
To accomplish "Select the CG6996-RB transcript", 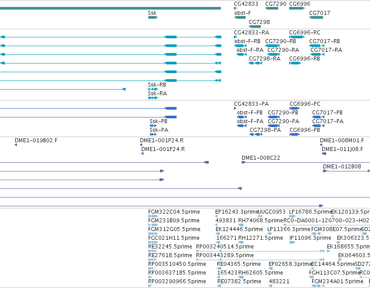I will [295, 63].
